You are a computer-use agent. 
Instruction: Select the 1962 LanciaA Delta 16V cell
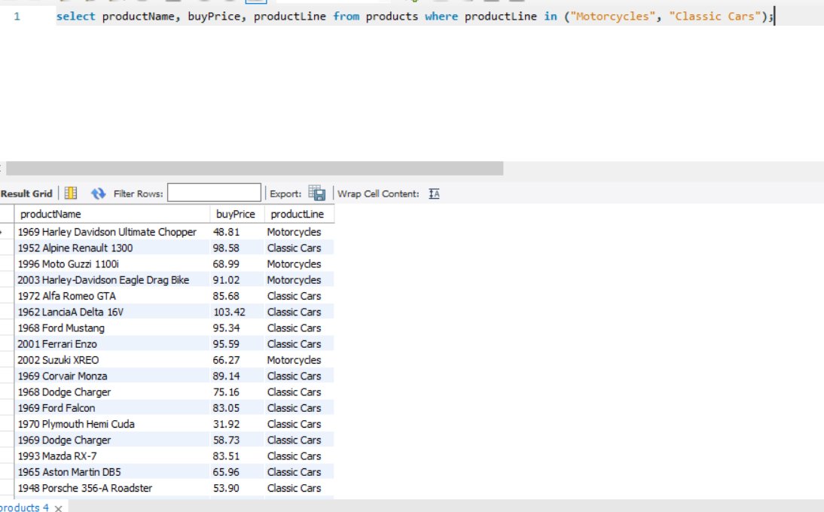(x=112, y=312)
